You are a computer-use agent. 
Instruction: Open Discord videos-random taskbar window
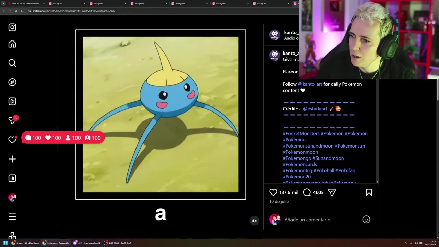(86, 243)
